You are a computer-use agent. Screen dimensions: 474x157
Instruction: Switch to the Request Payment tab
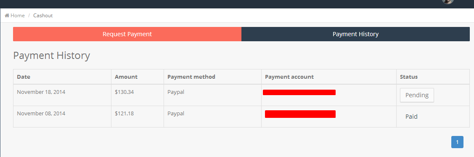(127, 34)
